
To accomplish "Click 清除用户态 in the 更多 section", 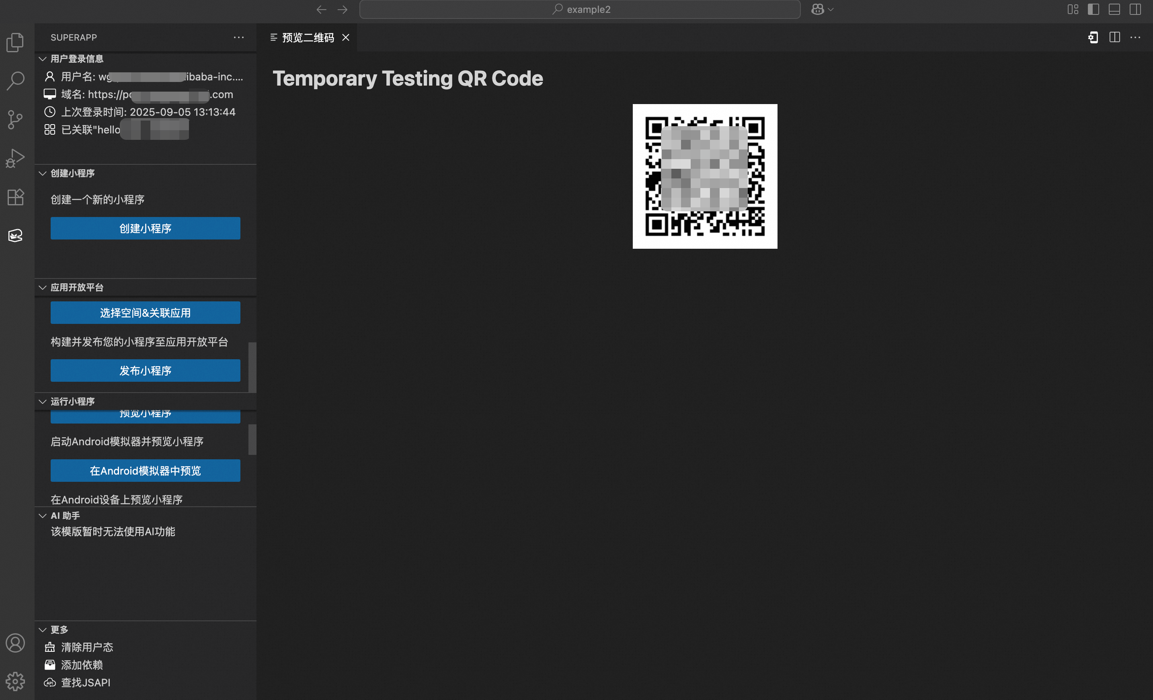I will pos(87,647).
